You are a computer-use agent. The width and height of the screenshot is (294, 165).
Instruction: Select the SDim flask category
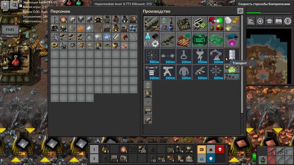click(184, 56)
